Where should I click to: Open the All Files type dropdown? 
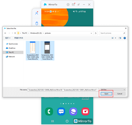point(113,90)
